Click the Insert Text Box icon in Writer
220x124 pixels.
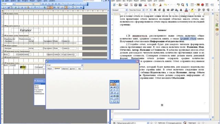(x=207, y=5)
